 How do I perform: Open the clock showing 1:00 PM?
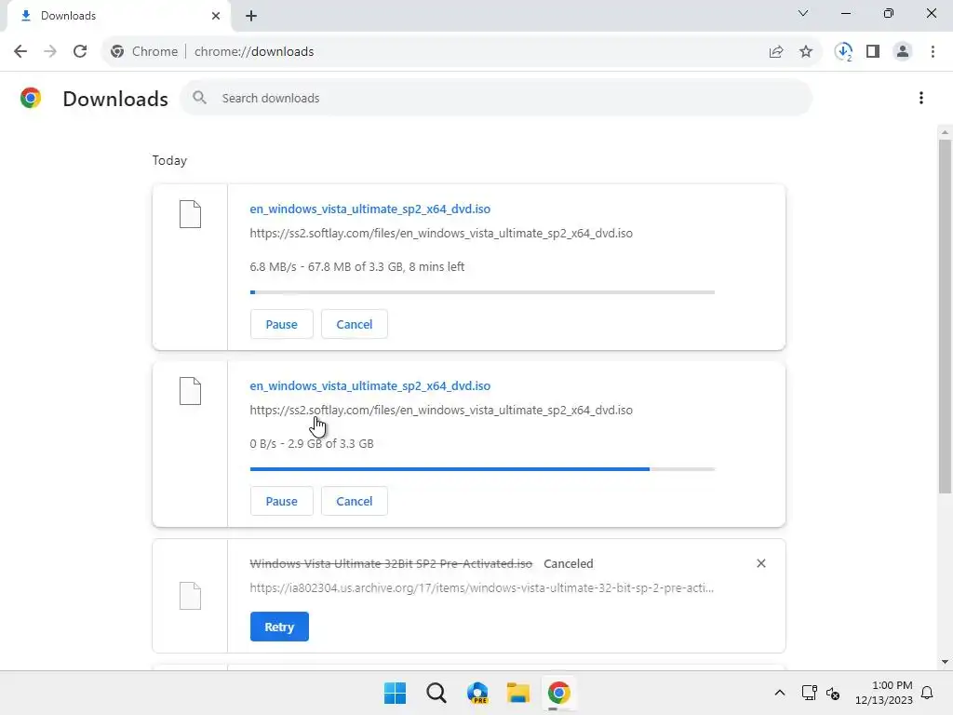884,693
